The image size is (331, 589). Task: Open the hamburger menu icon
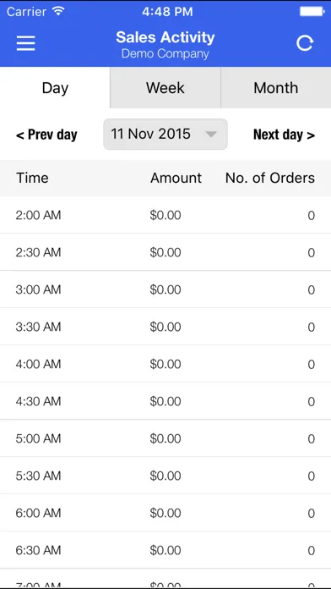point(26,43)
